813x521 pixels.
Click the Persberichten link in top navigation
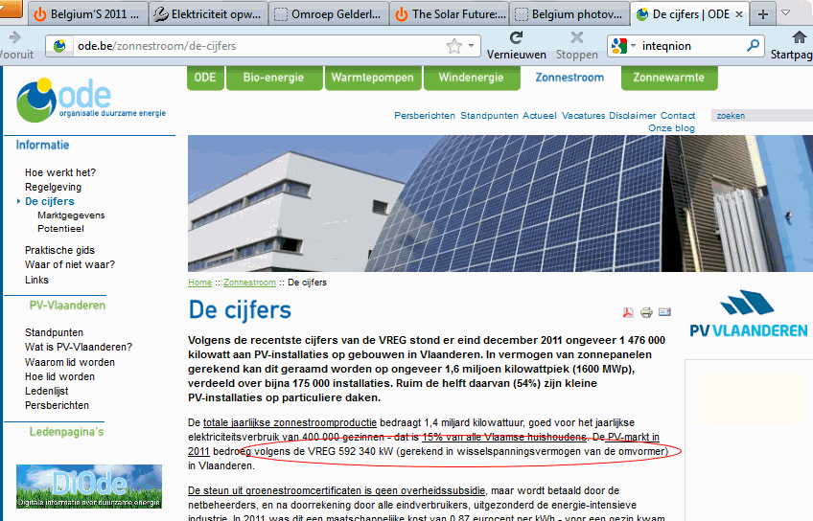pyautogui.click(x=425, y=116)
